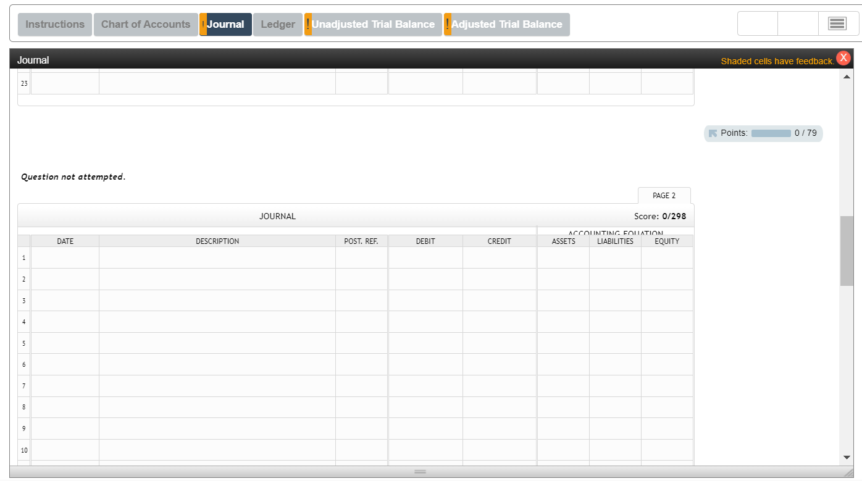Click the Credit cell in journal row 4
Image resolution: width=862 pixels, height=481 pixels.
(500, 322)
